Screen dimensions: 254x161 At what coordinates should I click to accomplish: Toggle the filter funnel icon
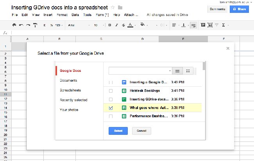pos(217,25)
